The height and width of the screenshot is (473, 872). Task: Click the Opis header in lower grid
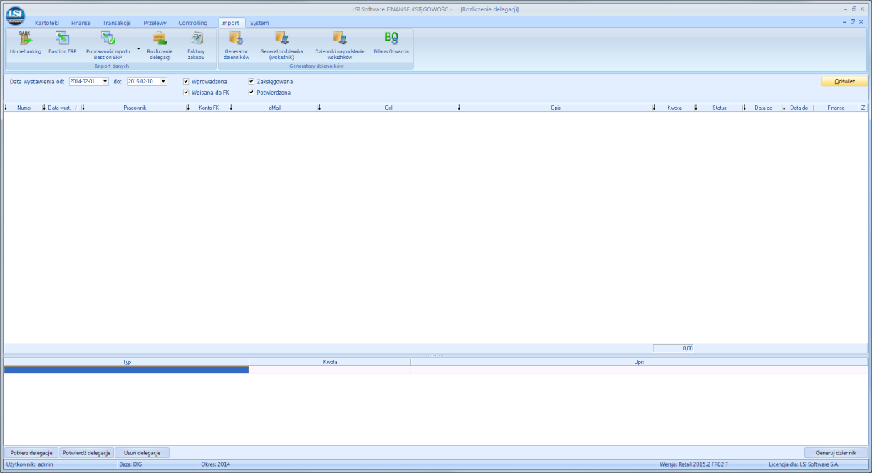[639, 362]
